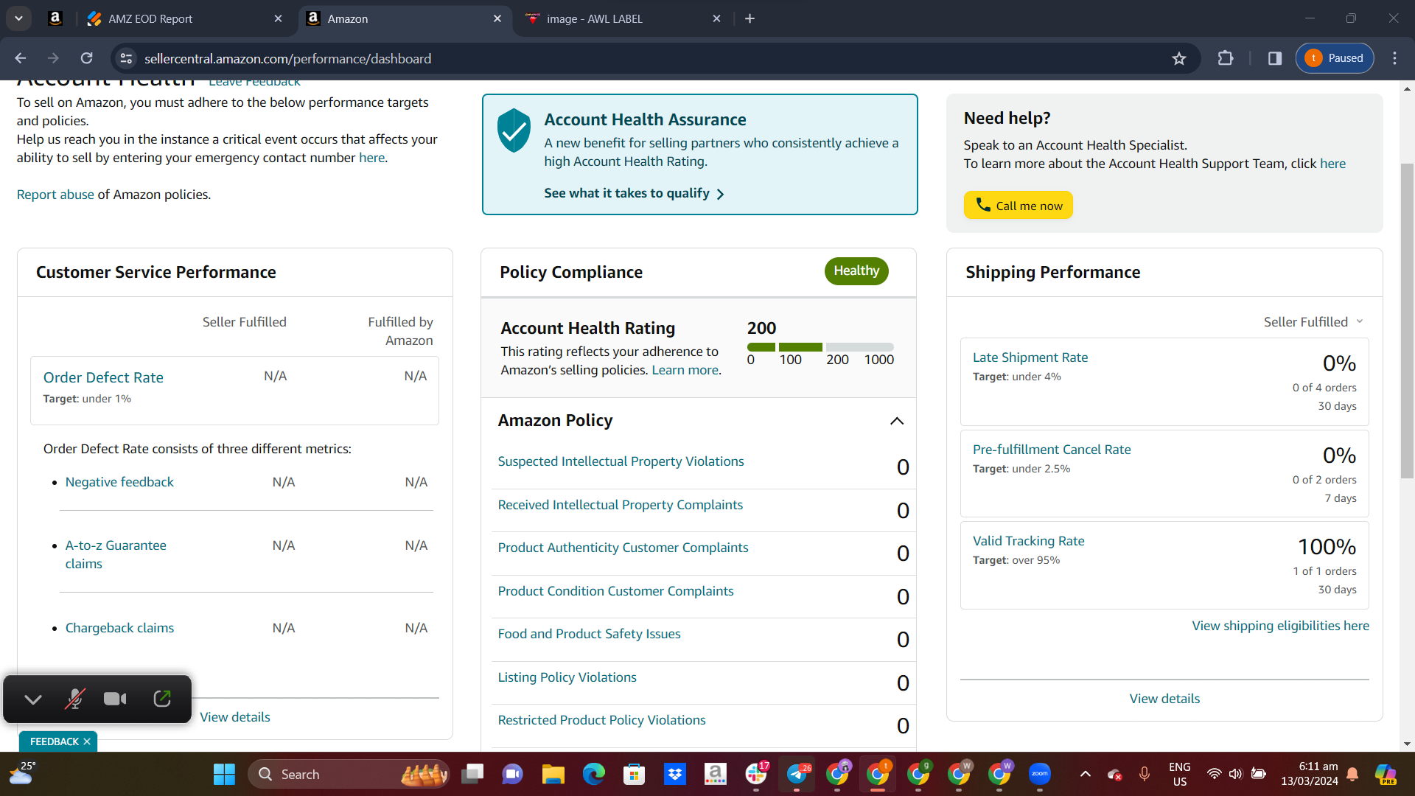Open the Seller Fulfilled dropdown in Shipping Performance

[x=1313, y=322]
